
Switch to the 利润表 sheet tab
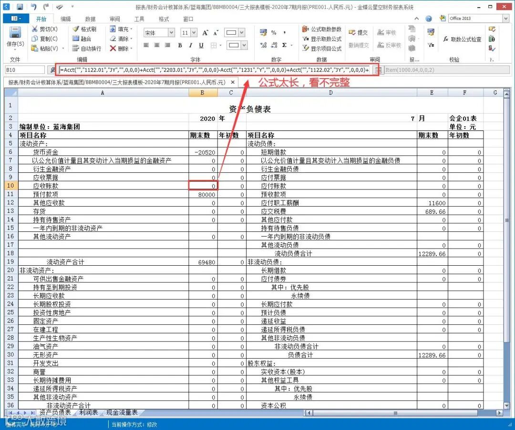click(x=89, y=412)
